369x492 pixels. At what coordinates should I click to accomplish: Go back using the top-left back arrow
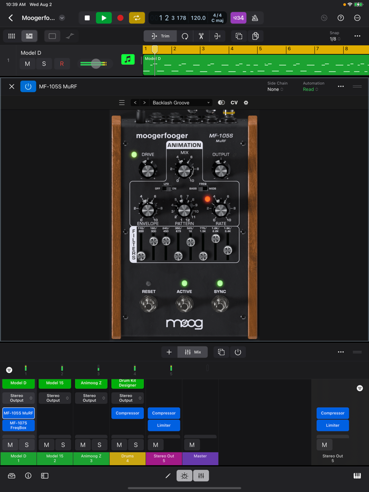pyautogui.click(x=11, y=18)
